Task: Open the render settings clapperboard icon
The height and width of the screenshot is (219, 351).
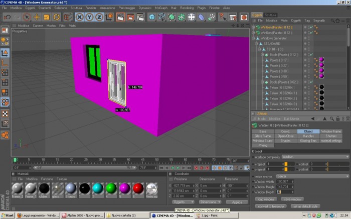Action: click(x=140, y=17)
